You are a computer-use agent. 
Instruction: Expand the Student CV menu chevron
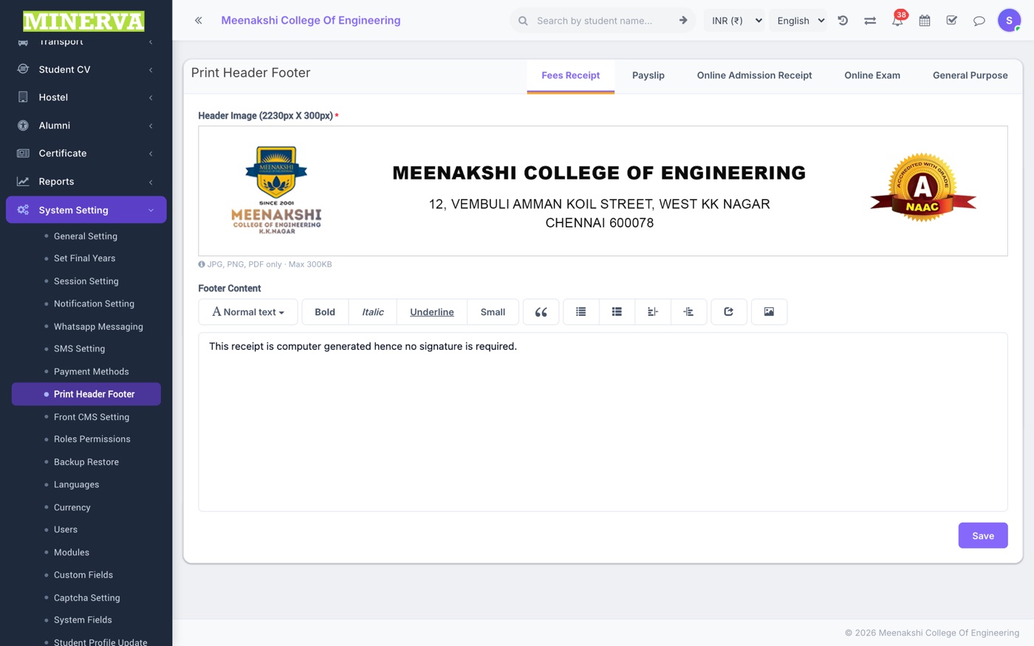pos(151,69)
